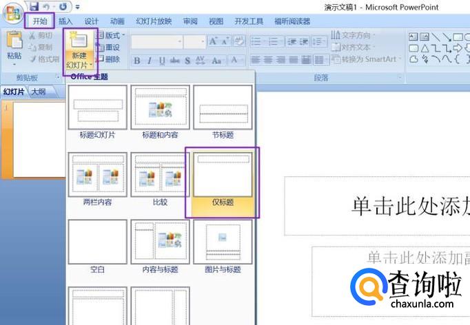Open the font color picker
The height and width of the screenshot is (325, 470).
point(236,60)
